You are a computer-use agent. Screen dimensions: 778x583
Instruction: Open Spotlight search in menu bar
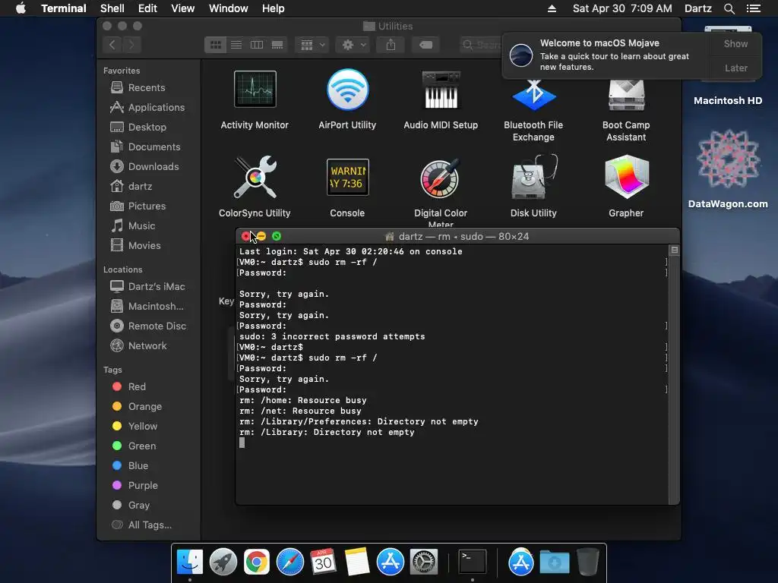tap(729, 8)
